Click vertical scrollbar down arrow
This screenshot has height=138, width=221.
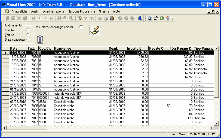click(216, 123)
